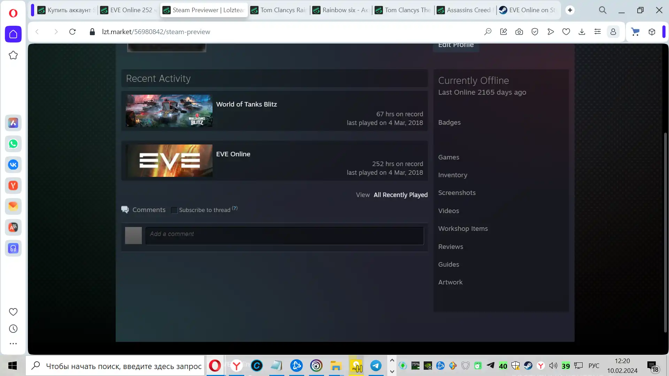Open history clock in sidebar
669x376 pixels.
click(13, 329)
